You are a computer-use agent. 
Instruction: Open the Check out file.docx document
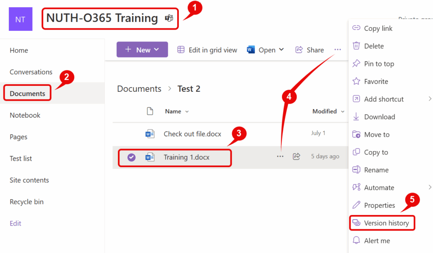[x=192, y=134]
